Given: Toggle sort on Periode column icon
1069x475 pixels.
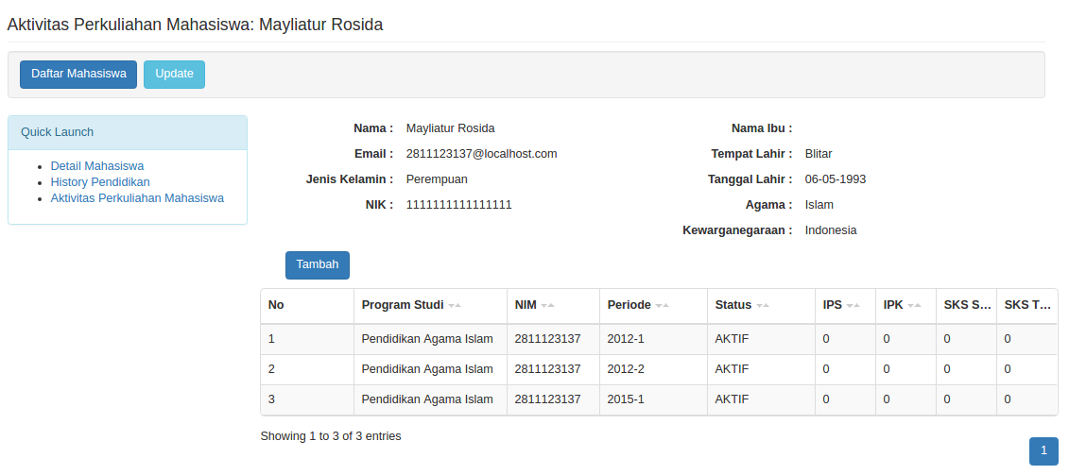Looking at the screenshot, I should [x=662, y=305].
